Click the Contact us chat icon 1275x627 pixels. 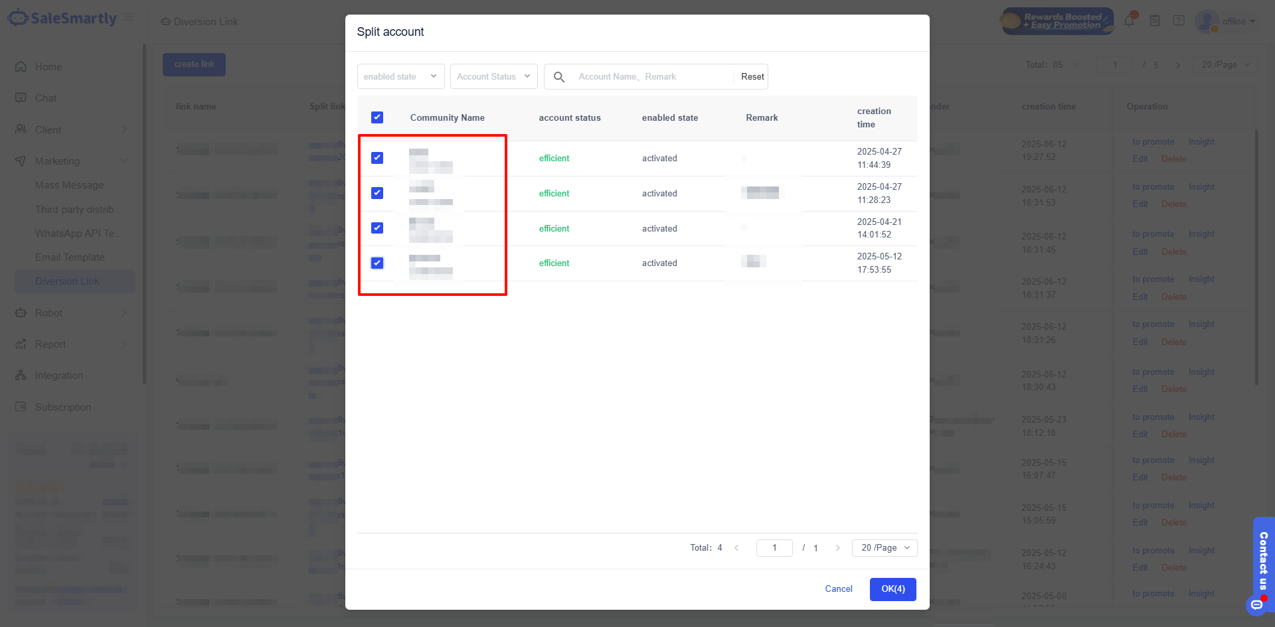pos(1256,604)
